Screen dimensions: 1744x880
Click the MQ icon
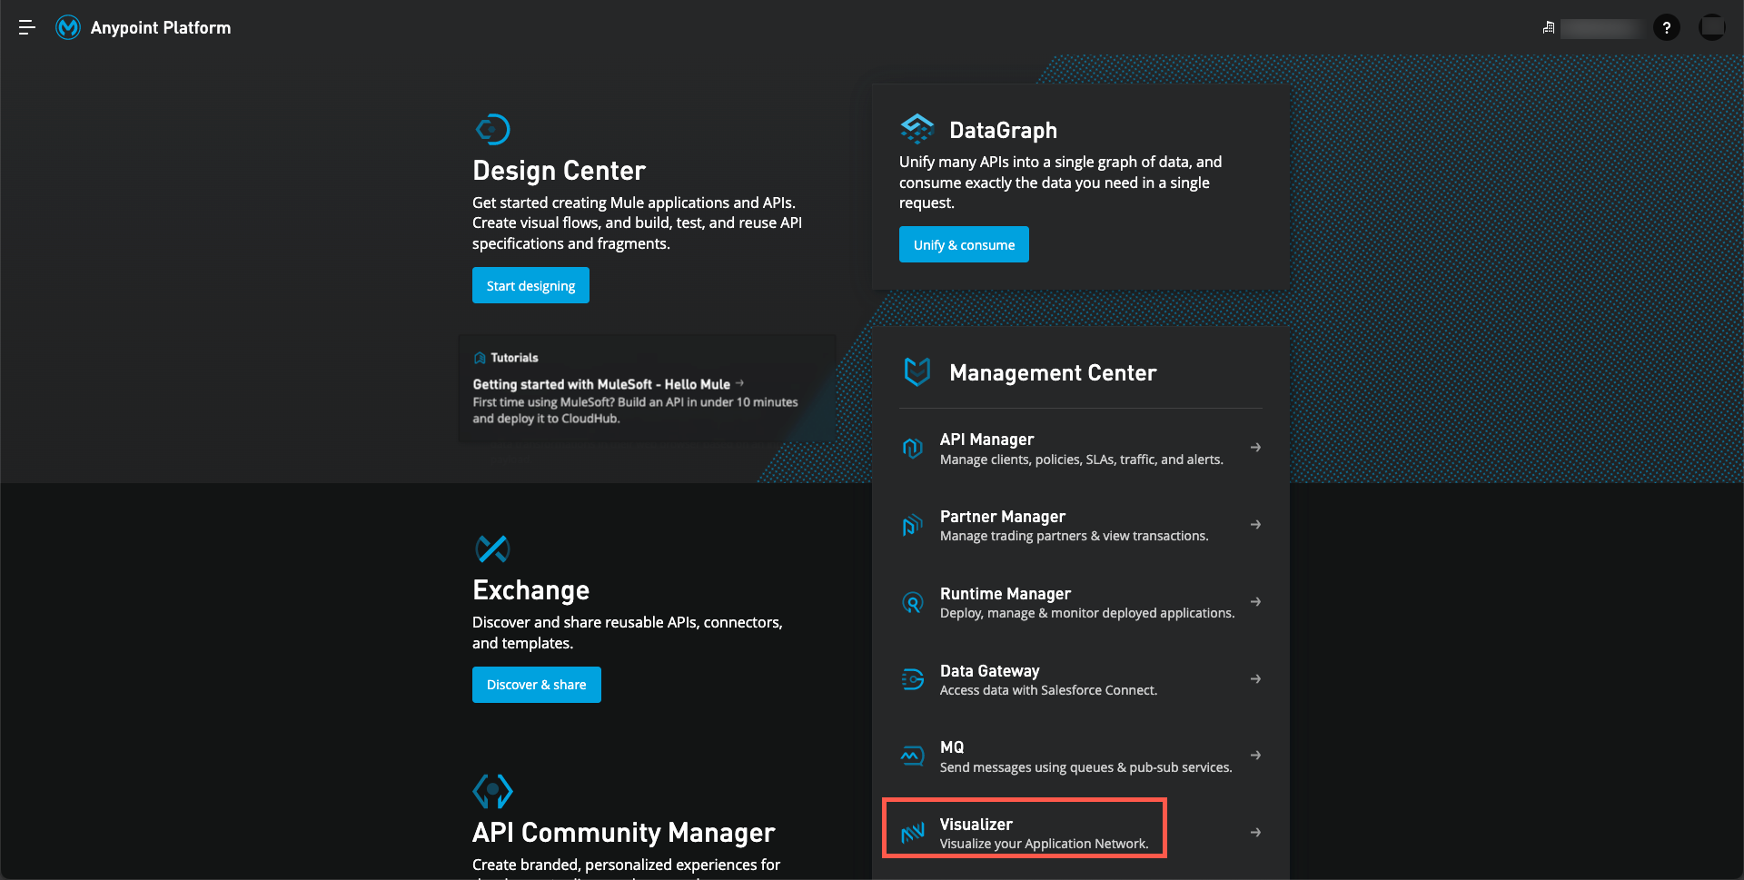(x=913, y=756)
